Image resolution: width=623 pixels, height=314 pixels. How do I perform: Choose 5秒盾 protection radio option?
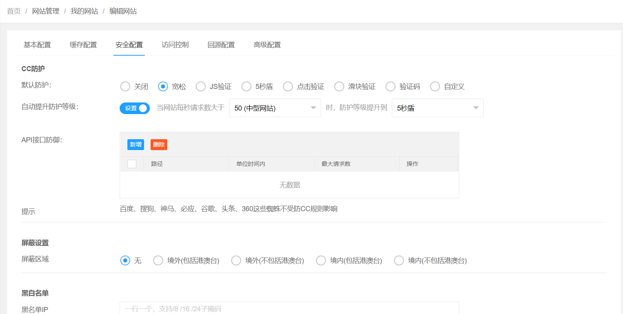pos(246,86)
